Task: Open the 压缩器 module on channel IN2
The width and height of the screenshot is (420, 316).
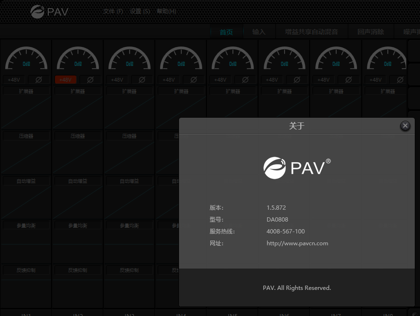Action: coord(78,136)
